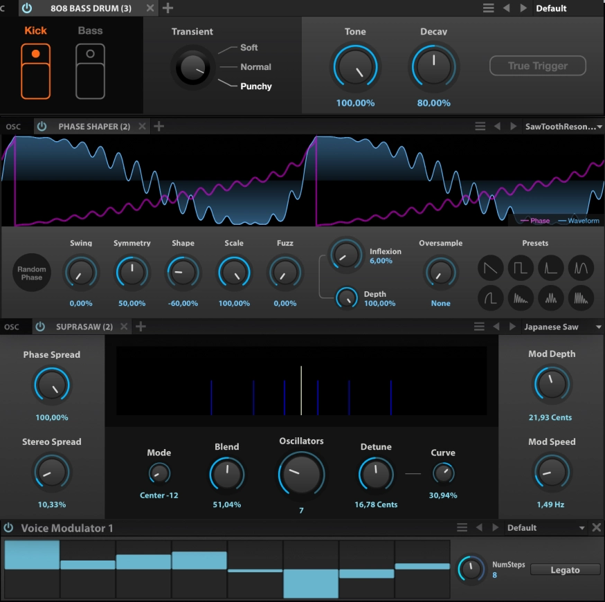Select the square pulse preset icon
Viewport: 605px width, 602px height.
point(521,268)
